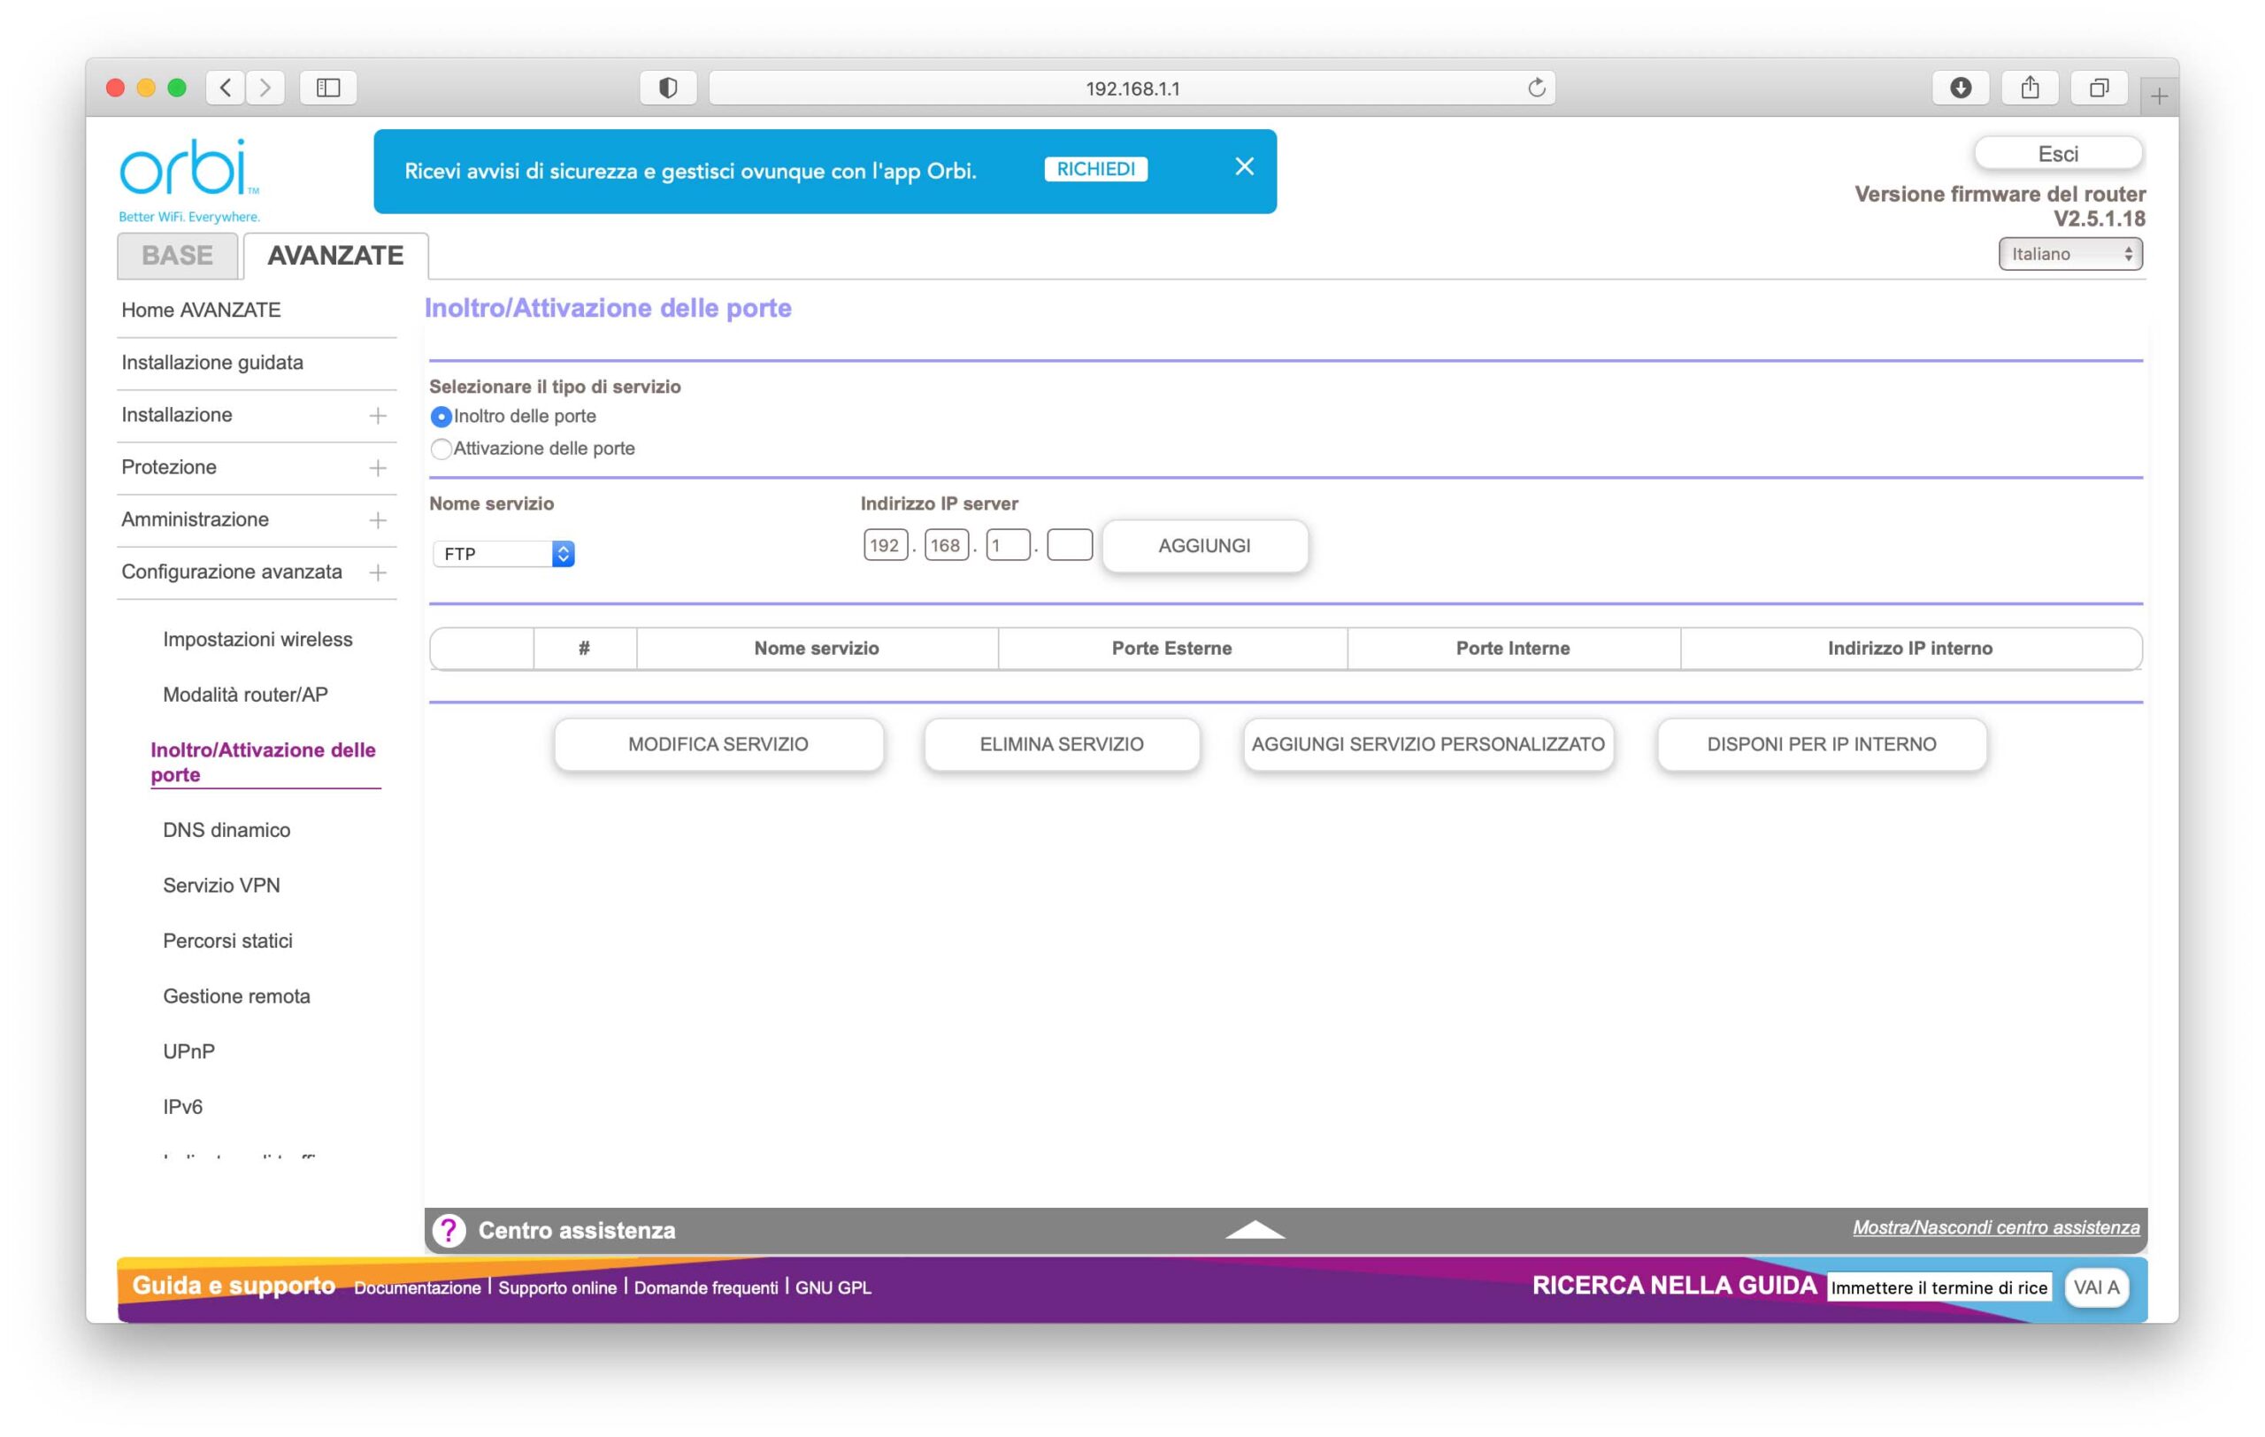Image resolution: width=2265 pixels, height=1437 pixels.
Task: Click AGGIUNGI SERVIZIO PERSONALIZZATO button
Action: point(1427,744)
